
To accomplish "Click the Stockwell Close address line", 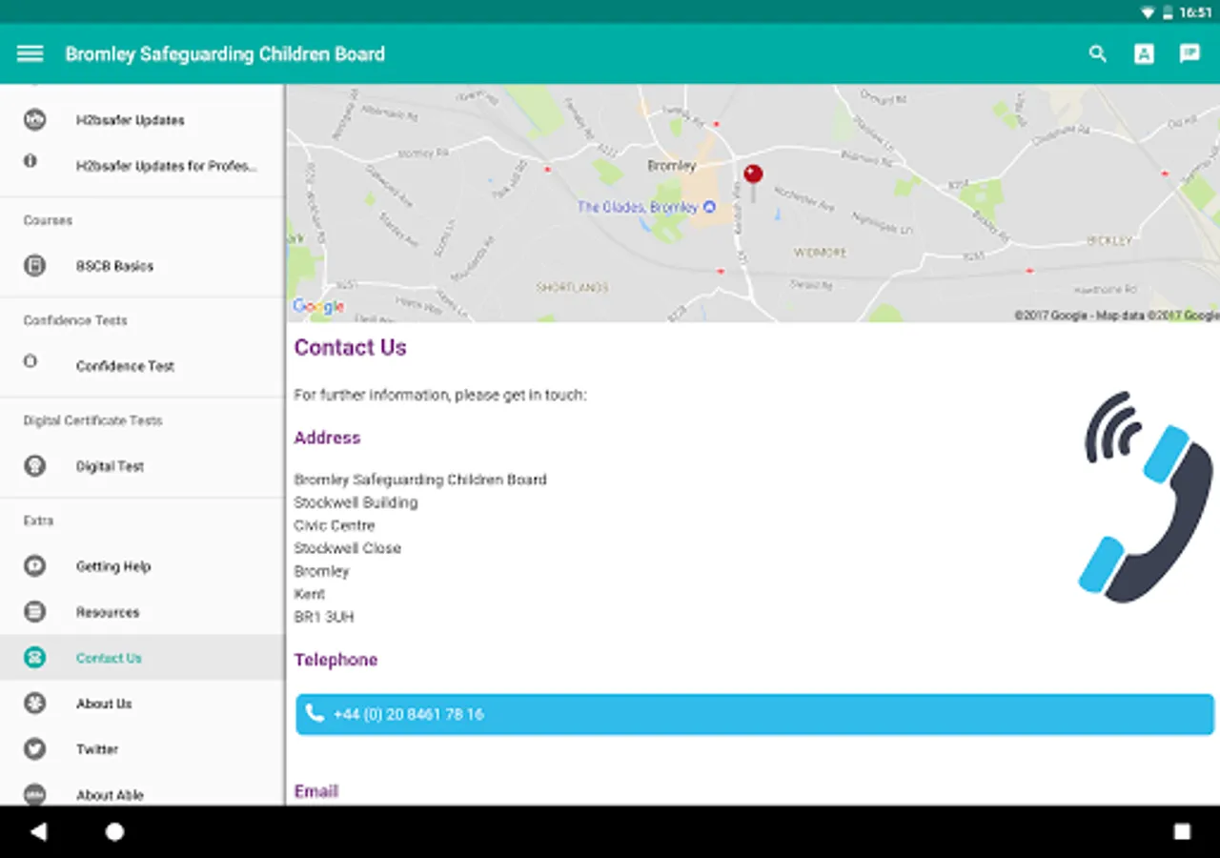I will (x=348, y=548).
